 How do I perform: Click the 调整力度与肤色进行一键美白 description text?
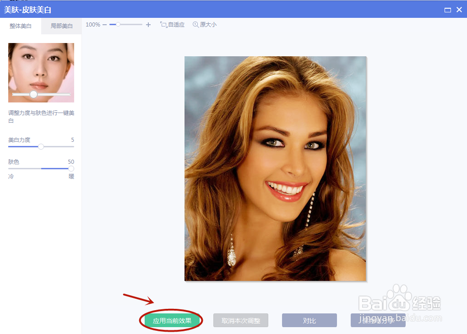click(41, 117)
